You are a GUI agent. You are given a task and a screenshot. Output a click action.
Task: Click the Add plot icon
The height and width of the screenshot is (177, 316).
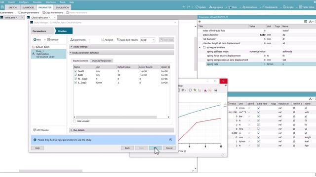tap(103, 40)
